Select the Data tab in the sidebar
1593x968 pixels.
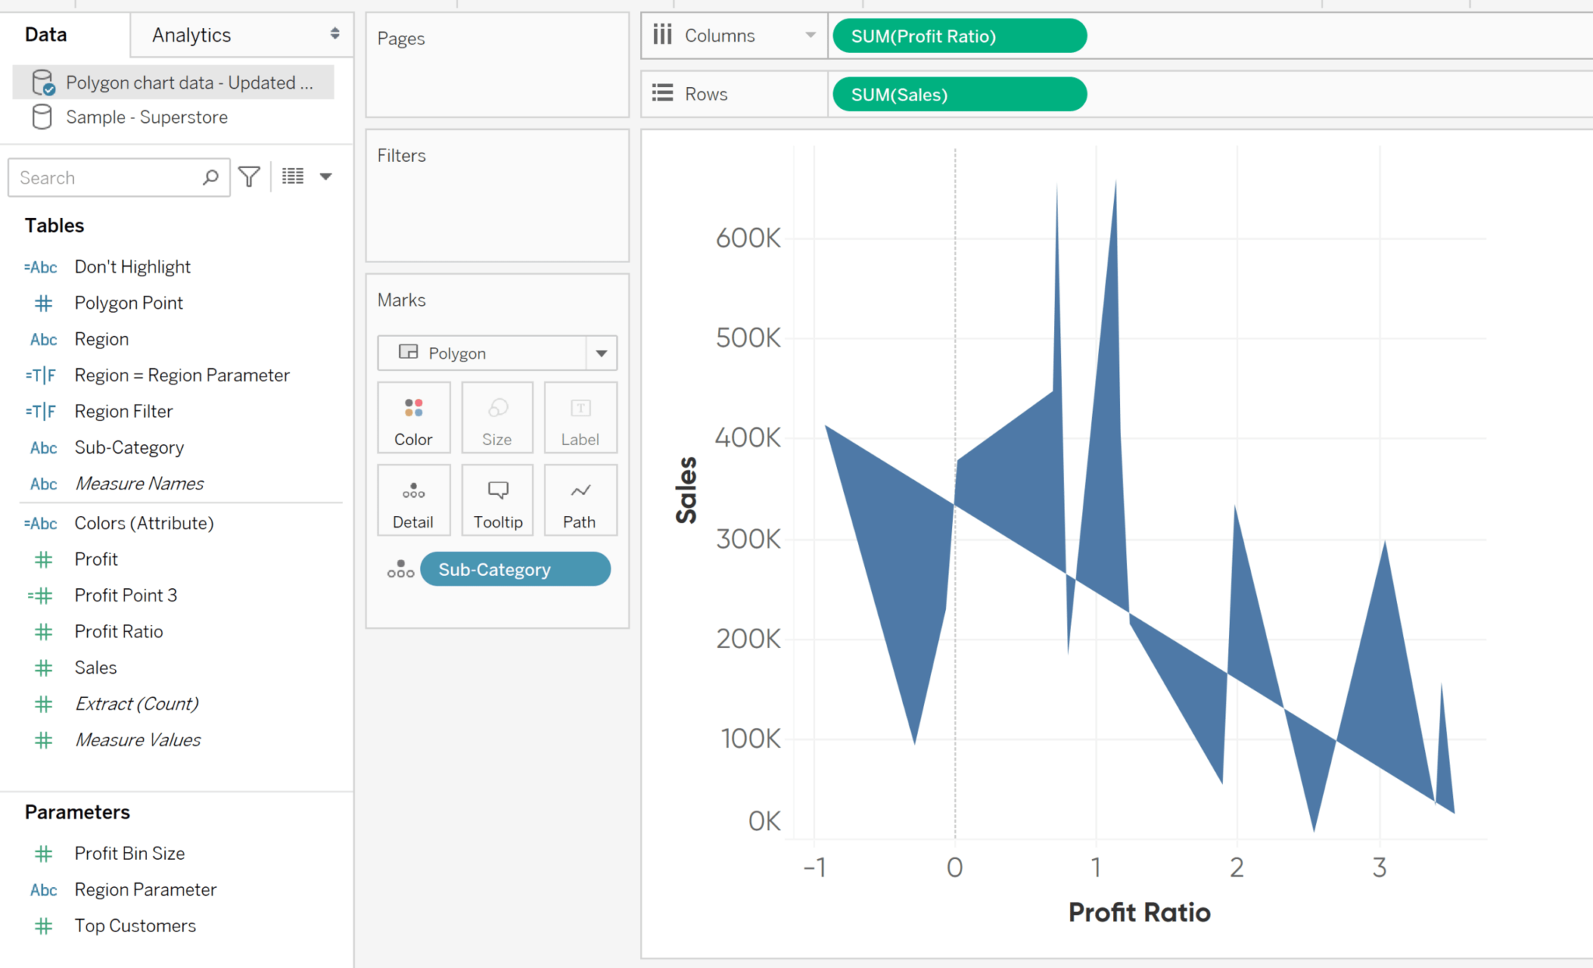click(x=45, y=34)
